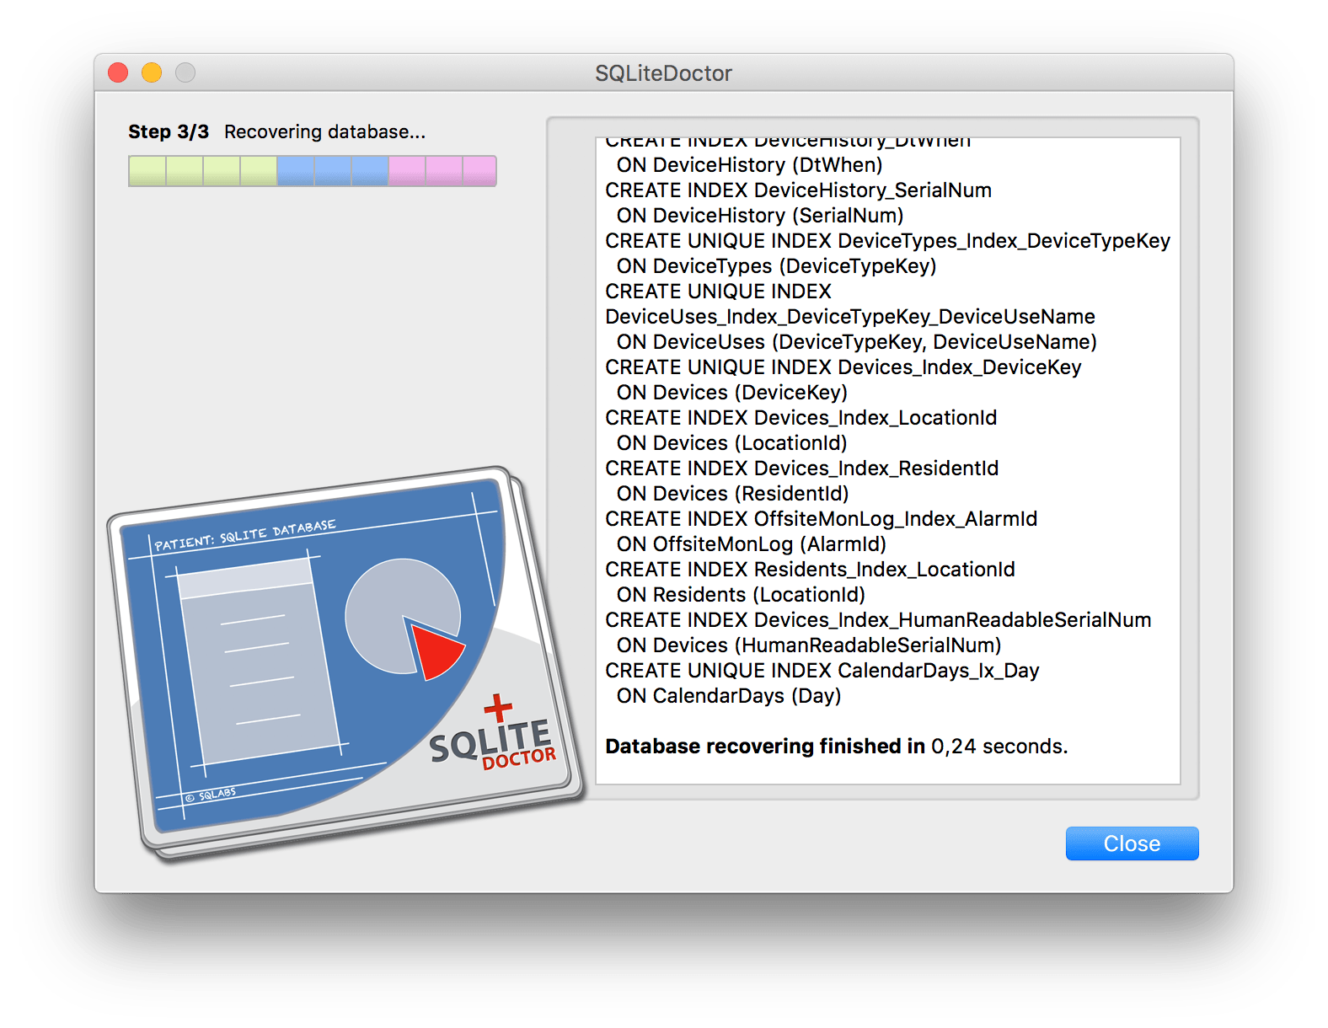
Task: Select line 'ON Devices (LocationId)'
Action: [x=732, y=443]
